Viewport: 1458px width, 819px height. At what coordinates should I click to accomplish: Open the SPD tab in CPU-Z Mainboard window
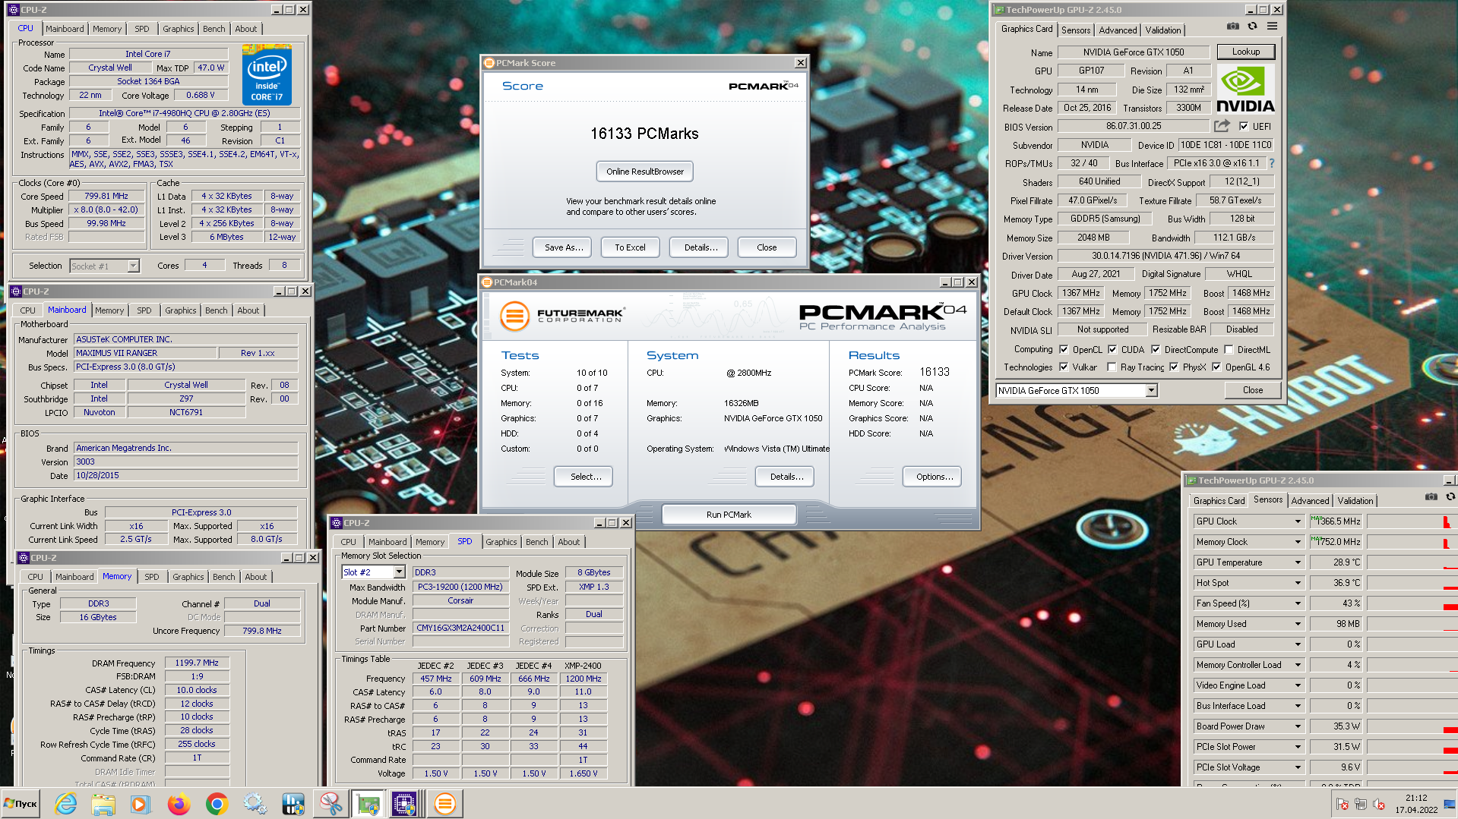coord(144,310)
